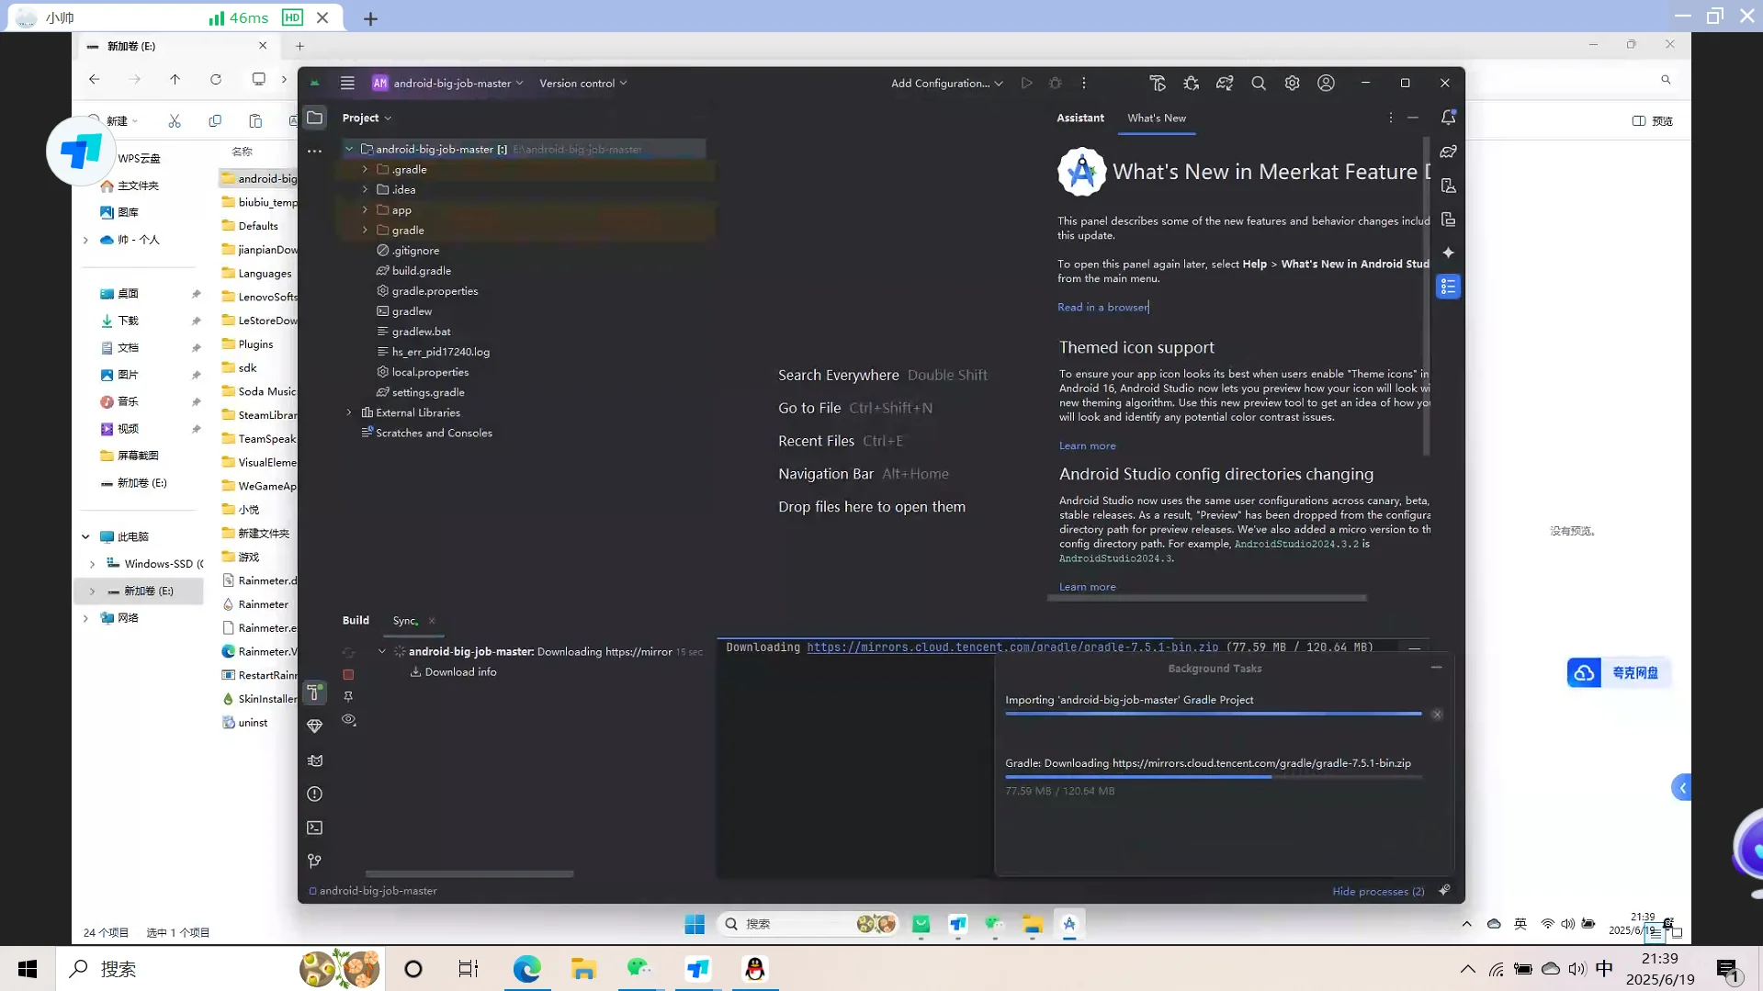1763x991 pixels.
Task: Switch to the Assistant tab
Action: coord(1080,118)
